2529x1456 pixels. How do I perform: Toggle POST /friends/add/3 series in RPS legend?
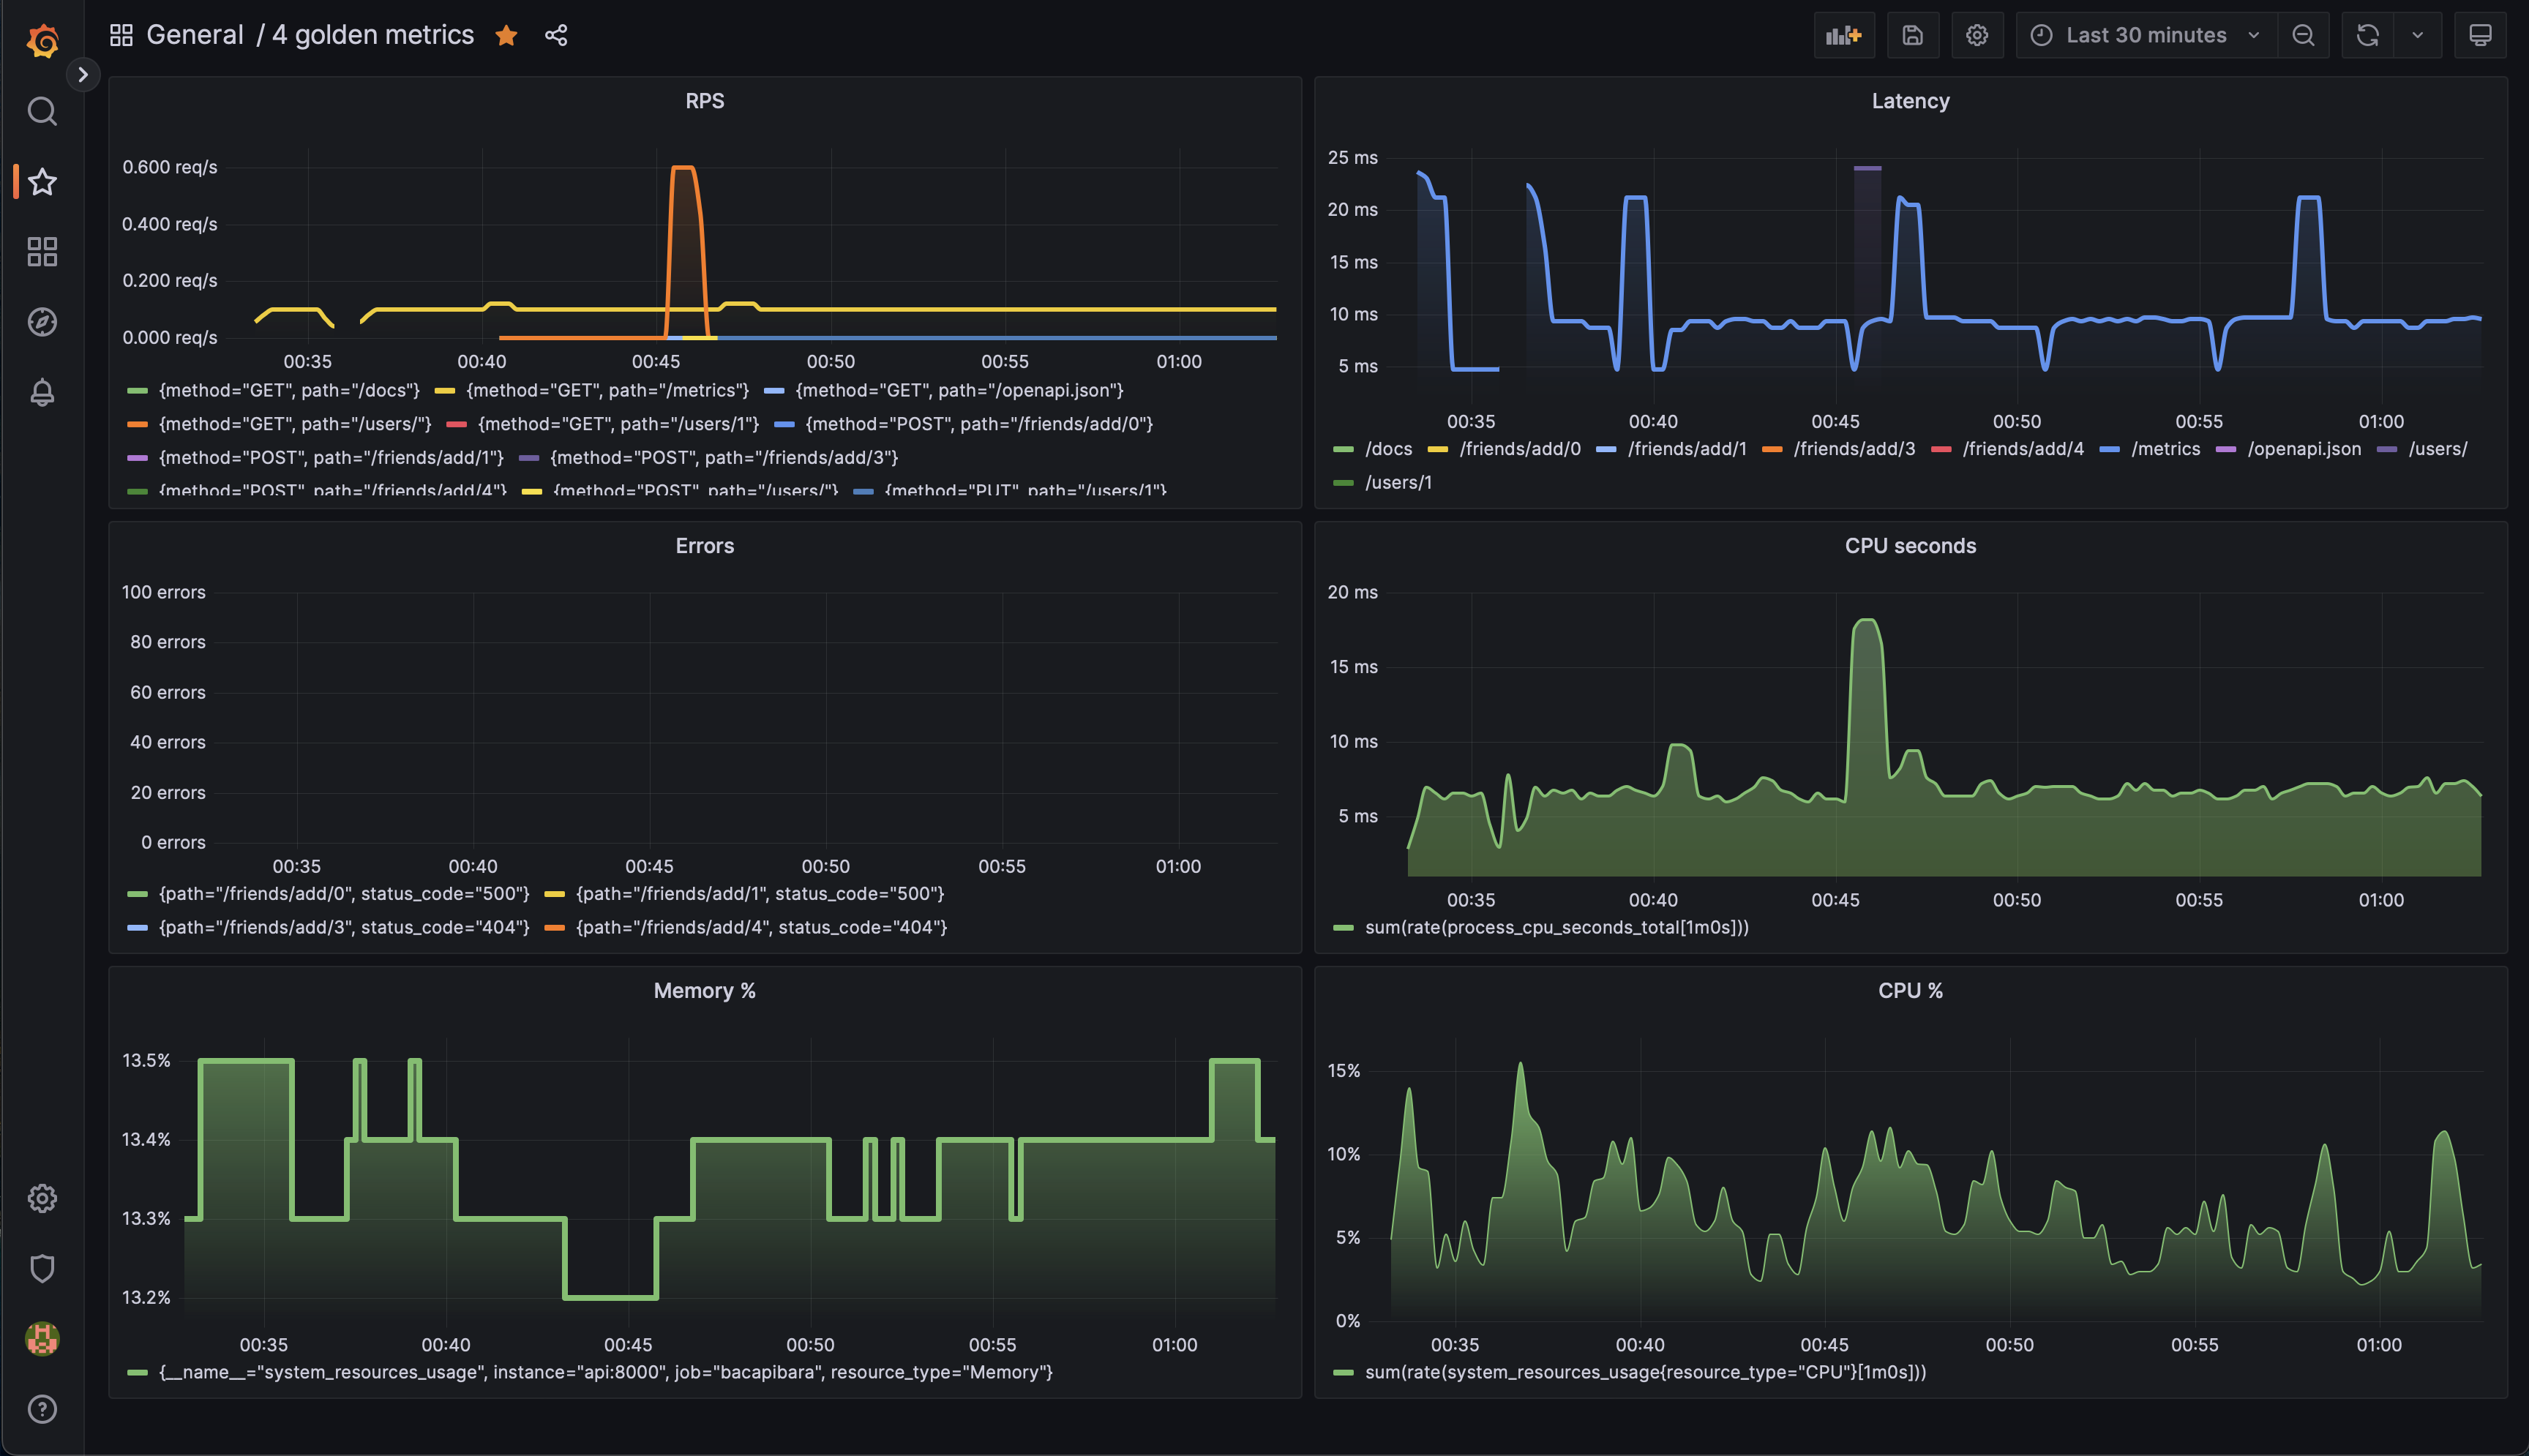point(724,458)
